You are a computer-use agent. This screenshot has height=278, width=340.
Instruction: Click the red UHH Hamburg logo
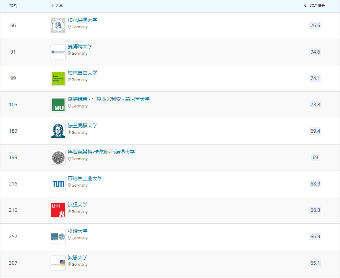58,210
